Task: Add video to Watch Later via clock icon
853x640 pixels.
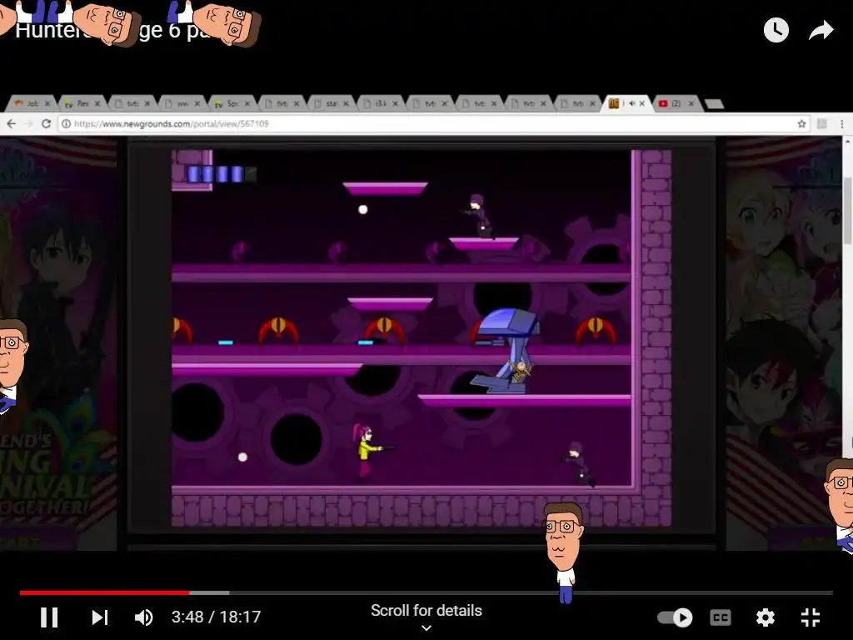Action: coord(776,30)
